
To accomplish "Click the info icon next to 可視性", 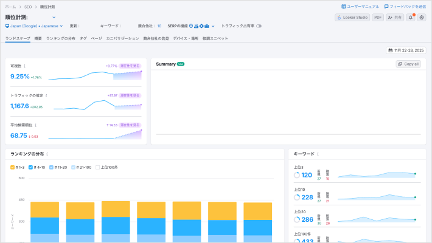I will coord(25,66).
